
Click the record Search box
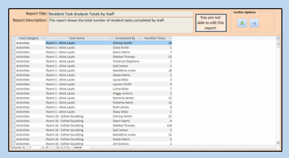[81, 147]
